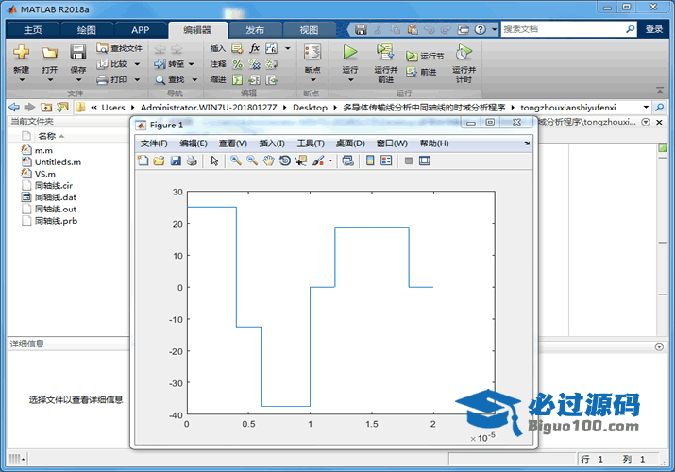Screen dimensions: 675x472
Task: Click the Find Files button
Action: [x=119, y=48]
